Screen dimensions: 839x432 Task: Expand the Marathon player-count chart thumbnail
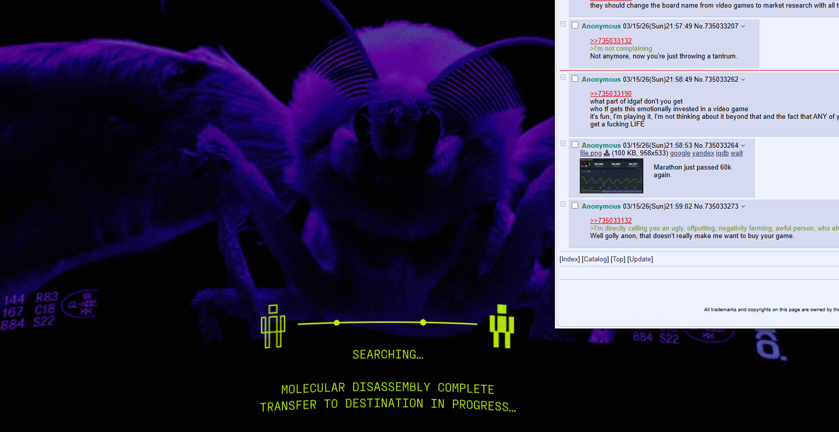(x=611, y=176)
